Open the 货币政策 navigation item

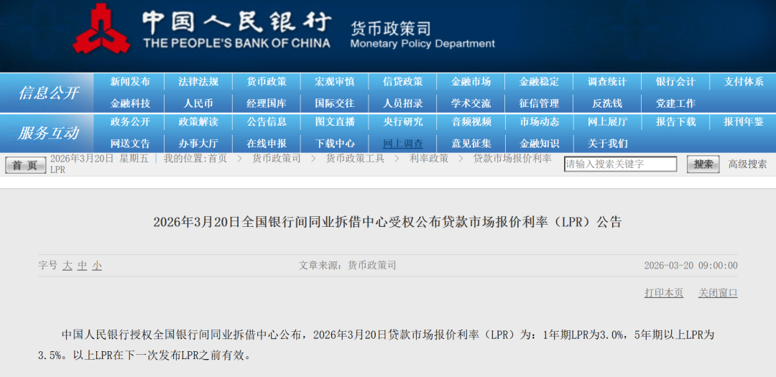tap(267, 82)
